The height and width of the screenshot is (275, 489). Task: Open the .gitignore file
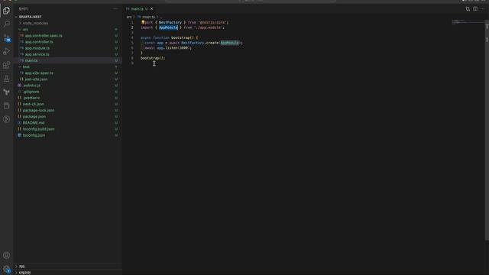(x=31, y=92)
